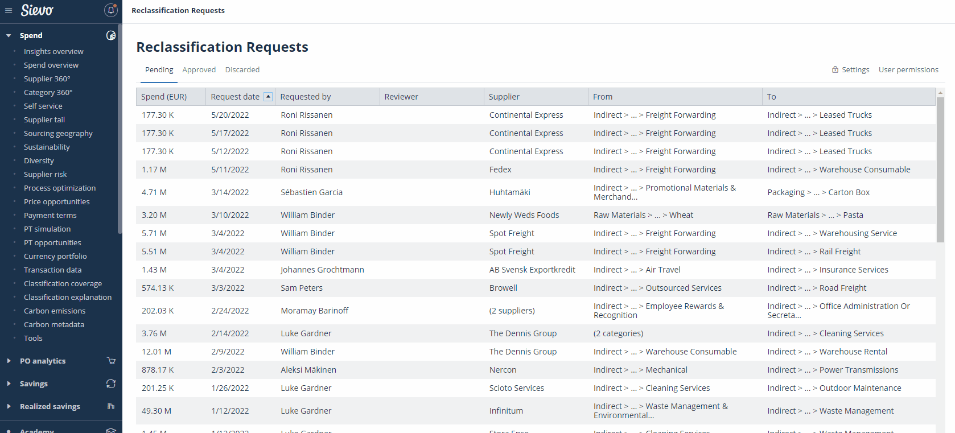Click the Realized savings chart icon
The width and height of the screenshot is (955, 433).
point(111,406)
